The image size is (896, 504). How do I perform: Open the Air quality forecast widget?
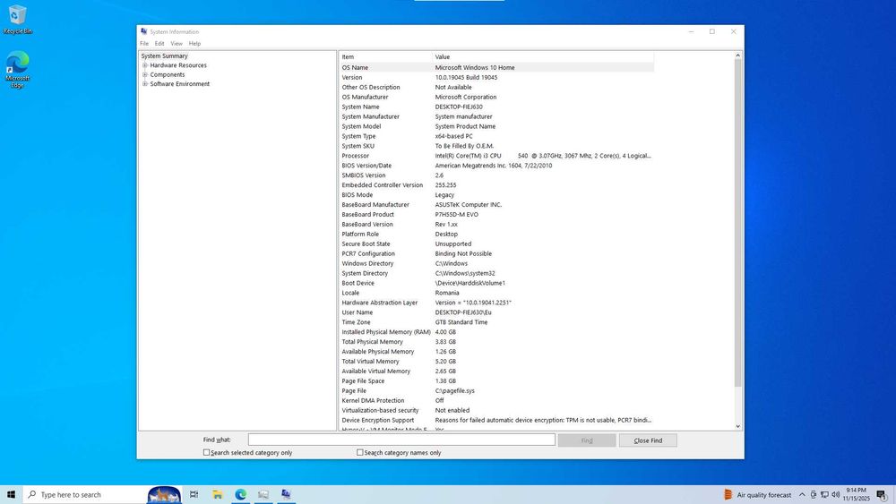(758, 495)
